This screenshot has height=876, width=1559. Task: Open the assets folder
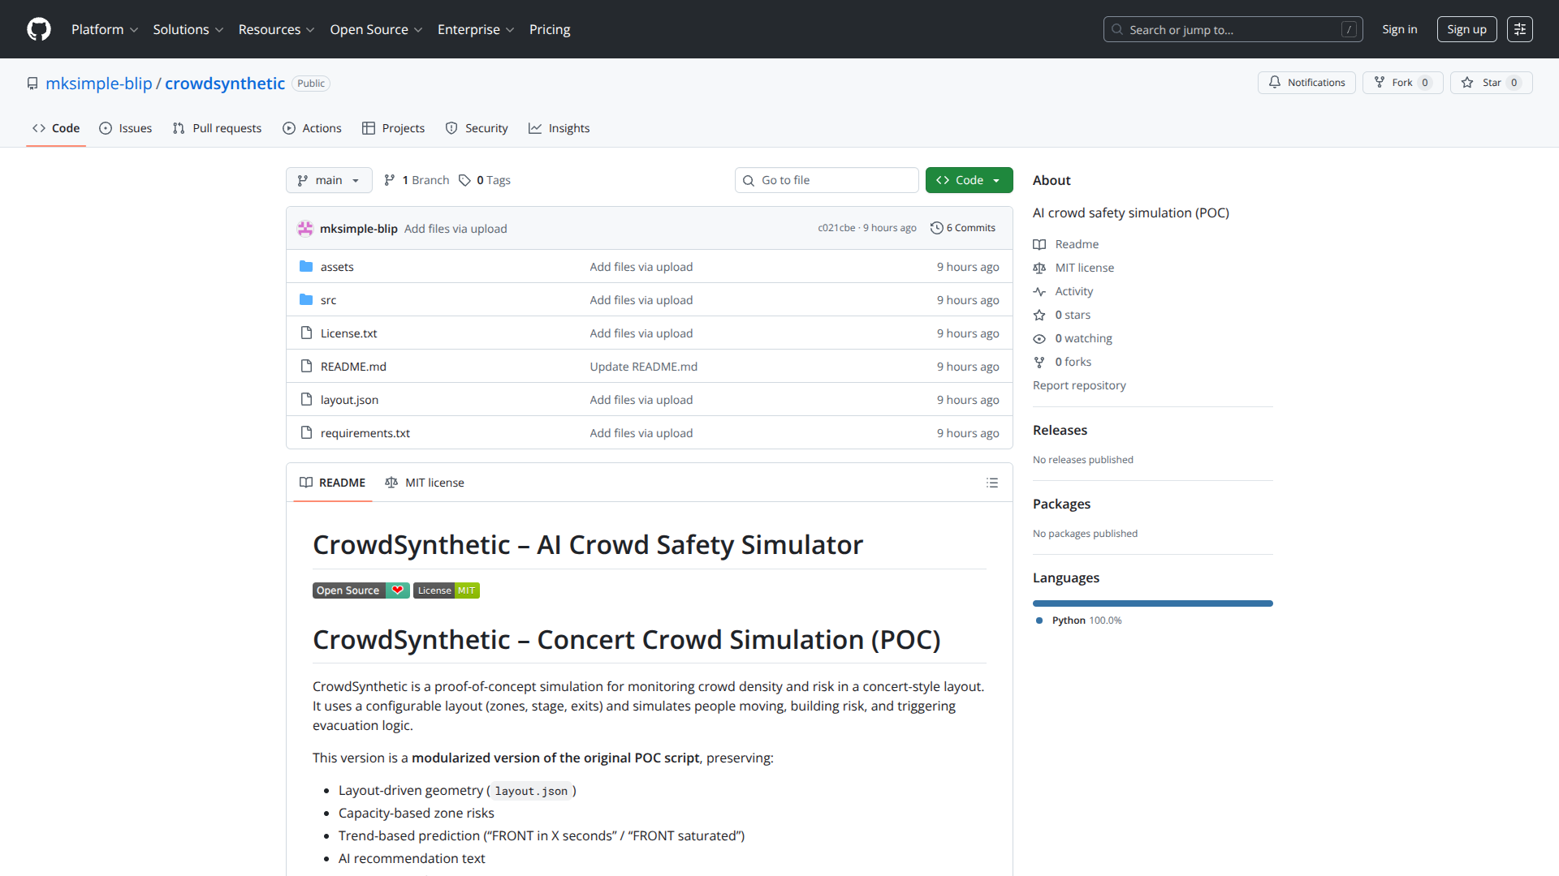(x=336, y=267)
